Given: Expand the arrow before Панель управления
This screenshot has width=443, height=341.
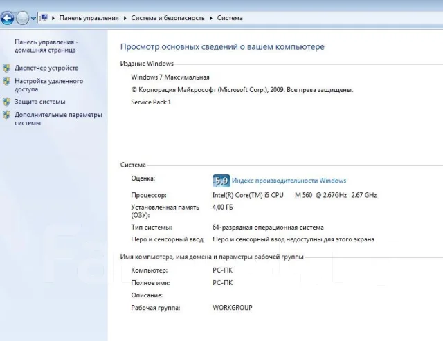Looking at the screenshot, I should point(53,18).
